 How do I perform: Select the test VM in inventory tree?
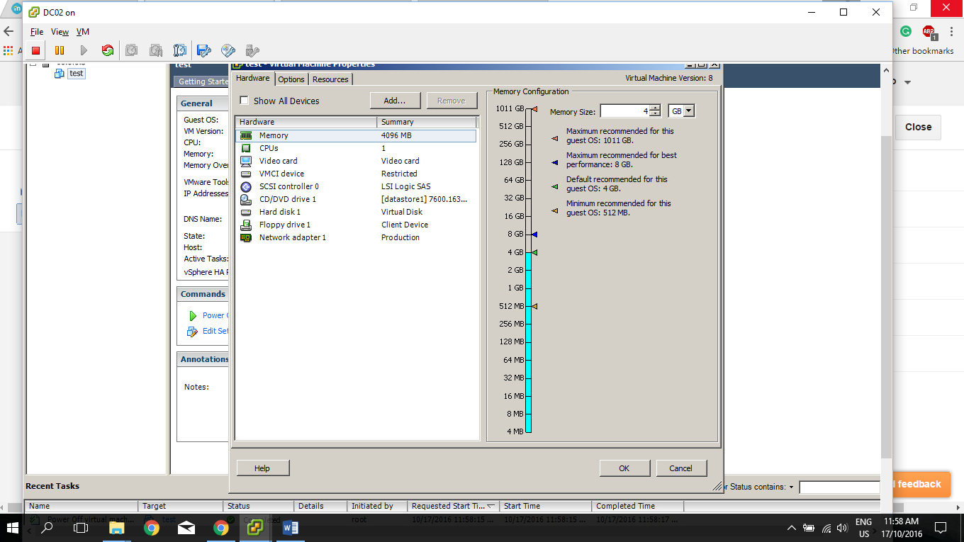76,73
